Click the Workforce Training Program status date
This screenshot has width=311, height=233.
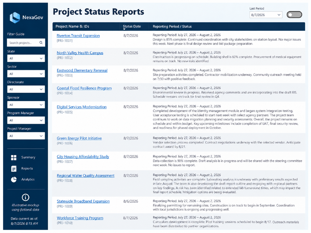[x=131, y=218]
